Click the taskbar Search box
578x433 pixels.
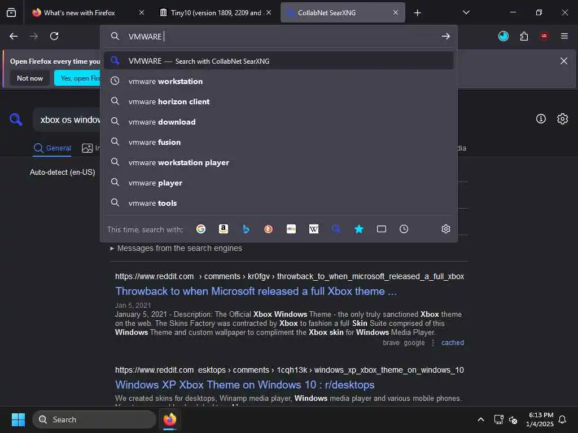click(x=94, y=419)
